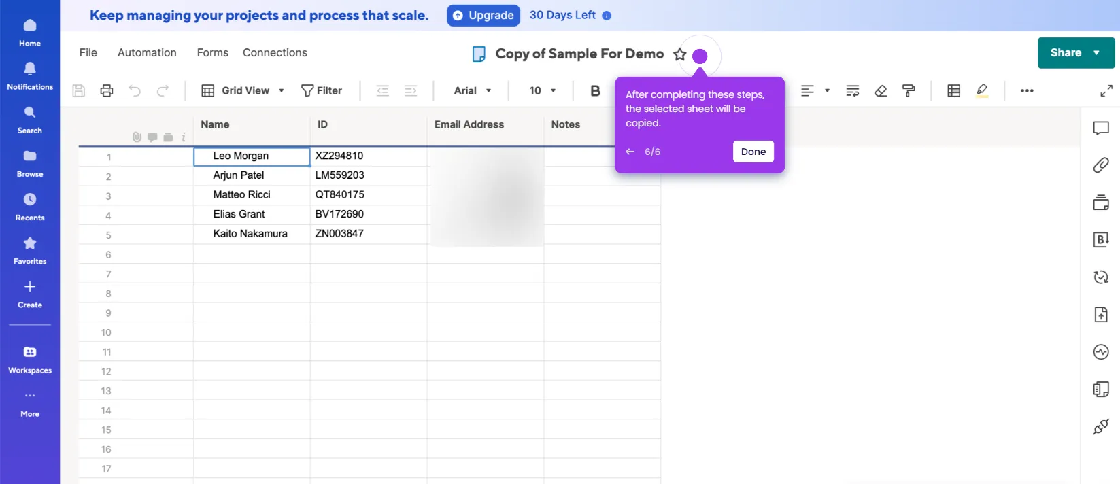Outdent the selected row
The image size is (1120, 484).
tap(383, 90)
